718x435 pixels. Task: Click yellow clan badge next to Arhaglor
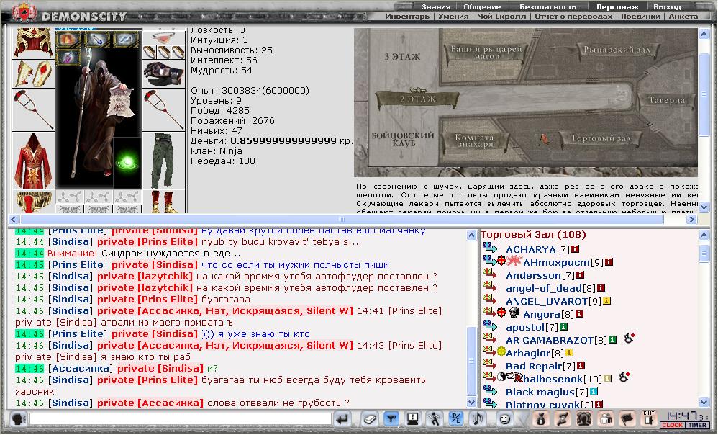[501, 352]
